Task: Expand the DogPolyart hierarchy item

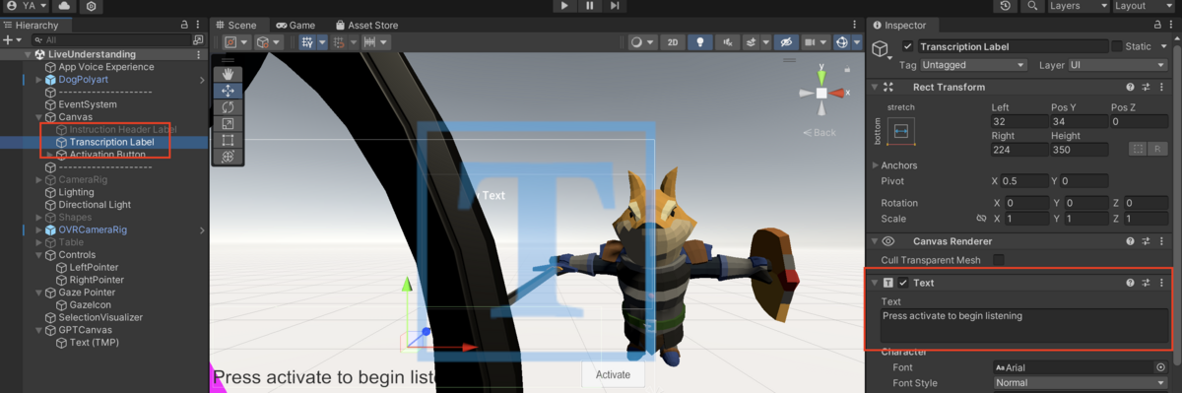Action: pos(38,80)
